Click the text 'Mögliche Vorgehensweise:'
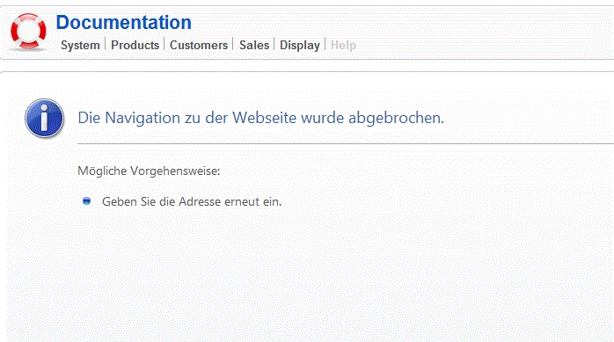The width and height of the screenshot is (614, 342). coord(149,171)
